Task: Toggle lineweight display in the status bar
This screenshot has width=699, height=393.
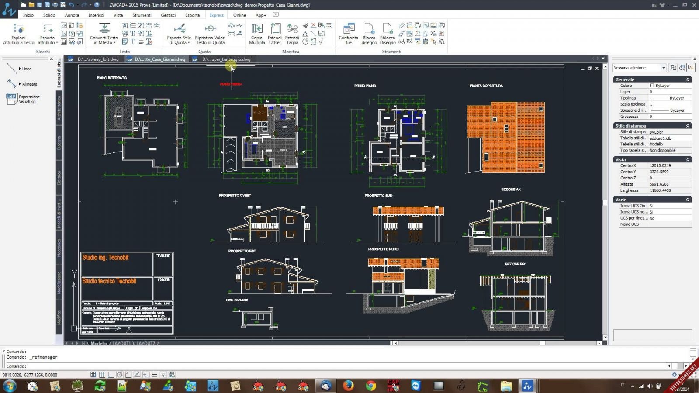Action: (x=155, y=375)
